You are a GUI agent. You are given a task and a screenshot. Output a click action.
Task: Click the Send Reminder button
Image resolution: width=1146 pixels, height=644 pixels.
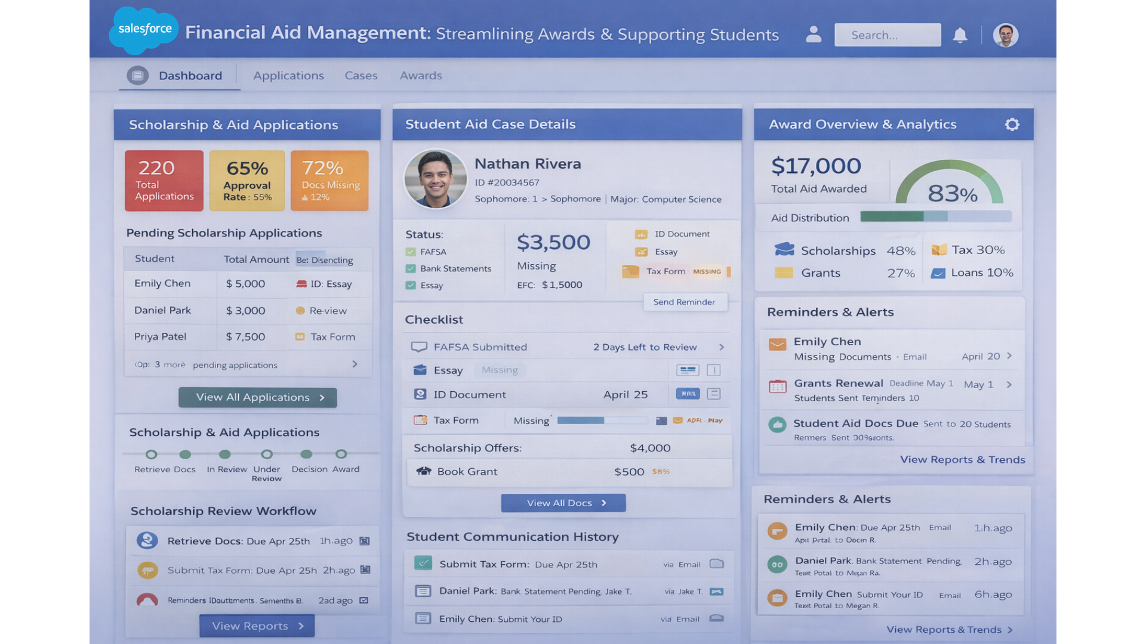click(685, 302)
